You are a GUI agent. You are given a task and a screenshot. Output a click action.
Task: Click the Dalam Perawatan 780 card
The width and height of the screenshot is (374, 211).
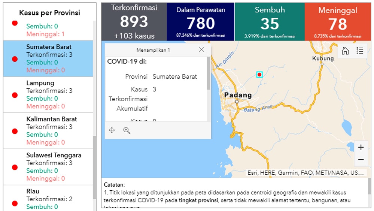[x=200, y=21]
